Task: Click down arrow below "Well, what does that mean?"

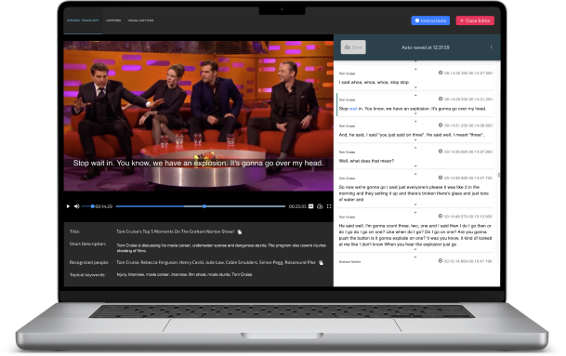Action: pyautogui.click(x=415, y=166)
